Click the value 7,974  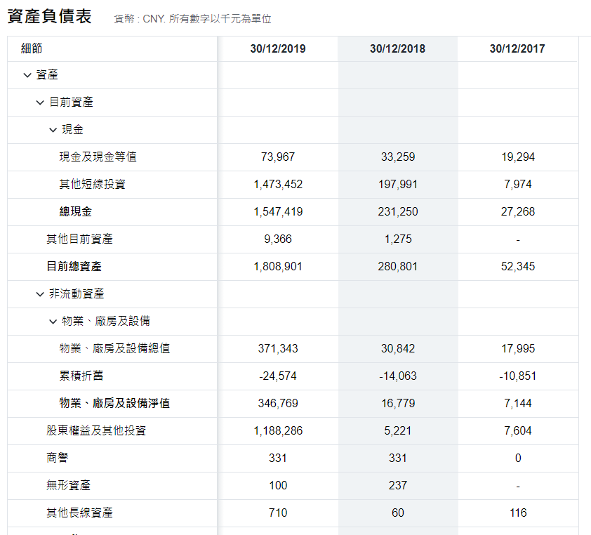[x=518, y=185]
